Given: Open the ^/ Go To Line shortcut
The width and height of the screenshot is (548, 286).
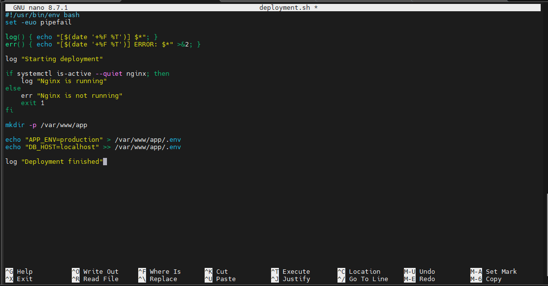Looking at the screenshot, I should tap(363, 279).
